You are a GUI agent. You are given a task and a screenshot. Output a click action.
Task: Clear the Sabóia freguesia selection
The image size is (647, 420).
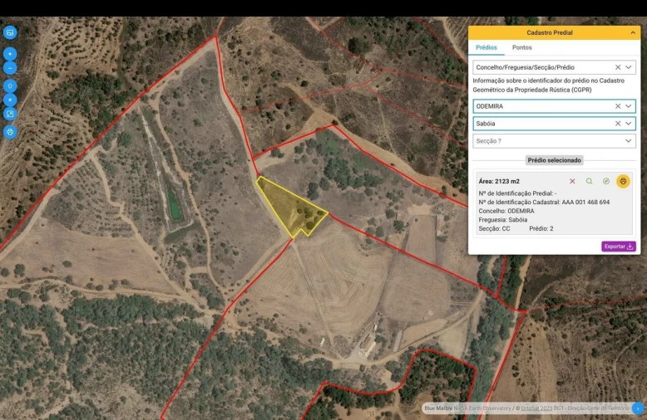[x=618, y=124]
